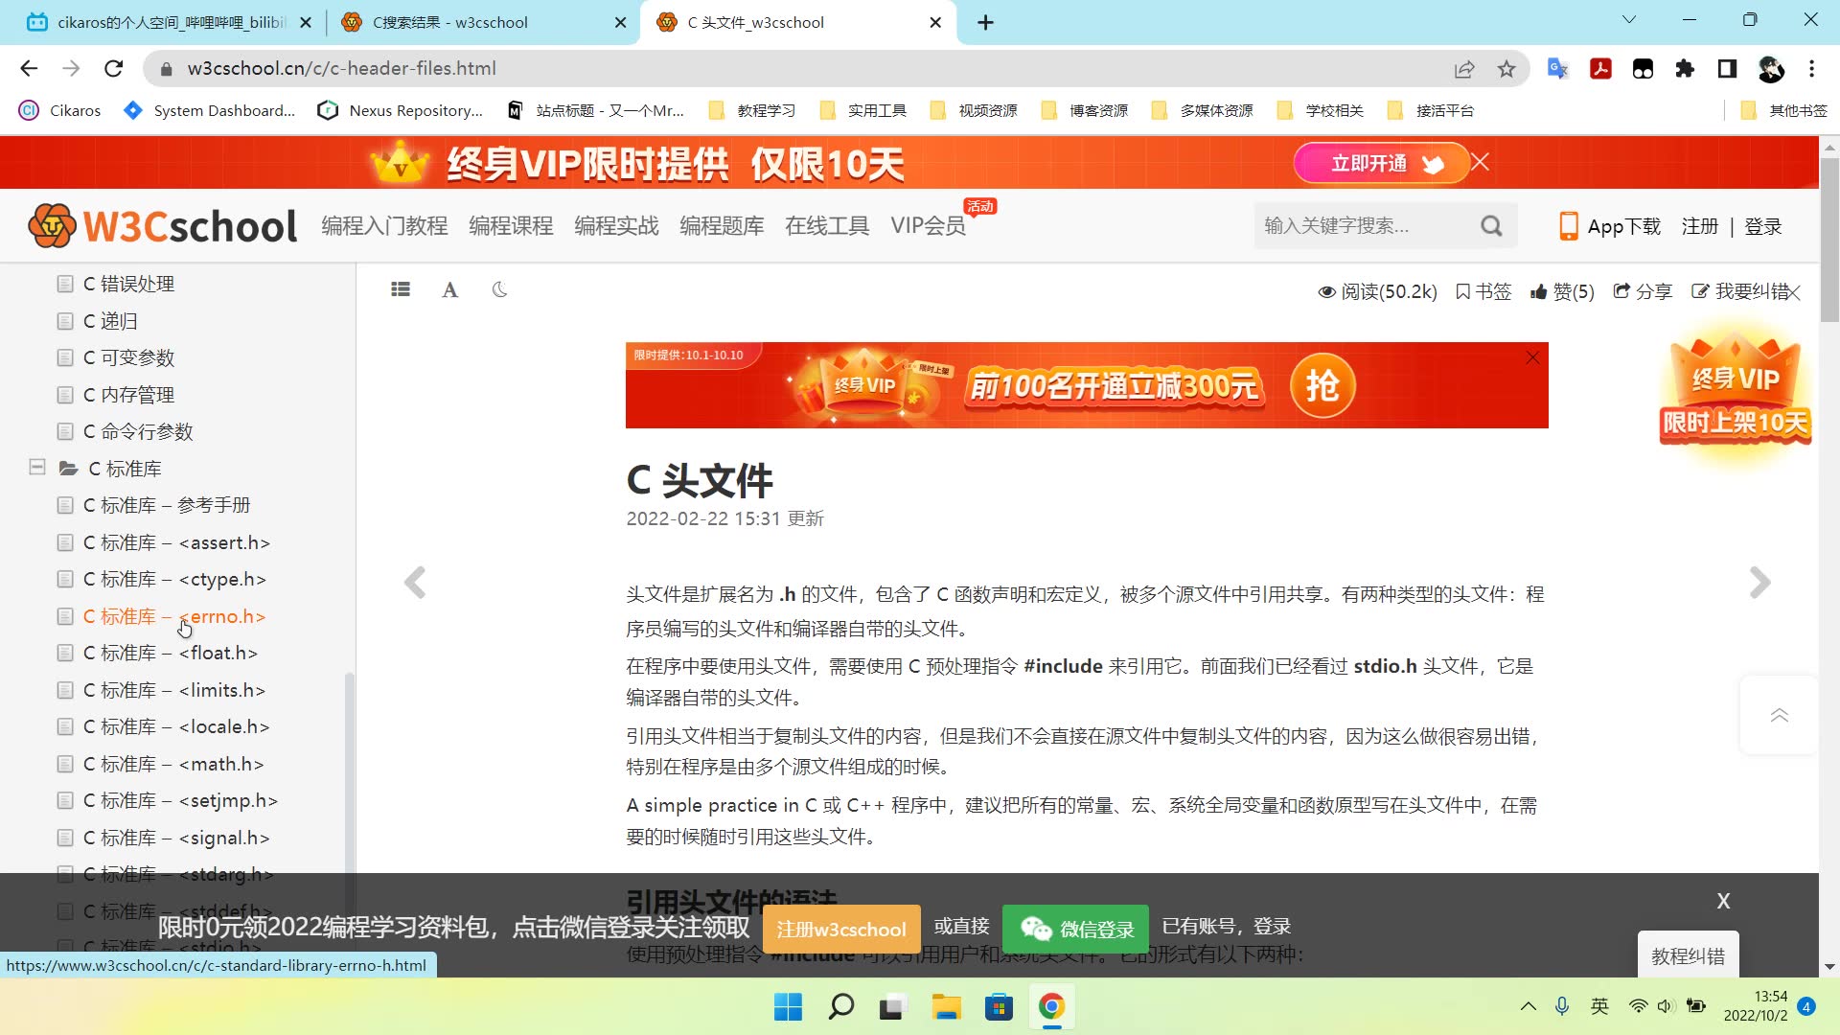Open C 标准库 – <assert.h> page
Viewport: 1840px width, 1035px height.
click(x=176, y=542)
